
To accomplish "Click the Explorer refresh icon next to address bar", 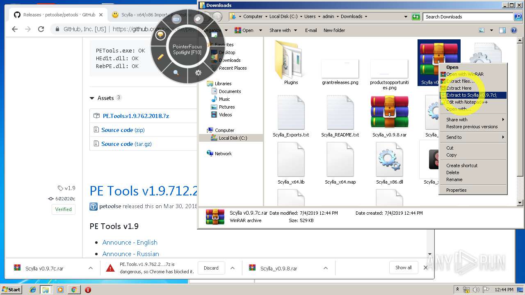I will coord(416,17).
